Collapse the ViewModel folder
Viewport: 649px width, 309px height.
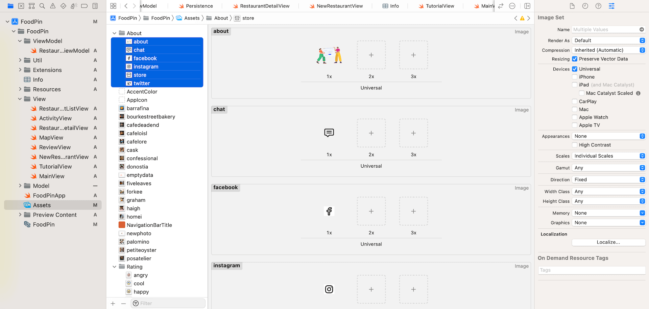[20, 41]
